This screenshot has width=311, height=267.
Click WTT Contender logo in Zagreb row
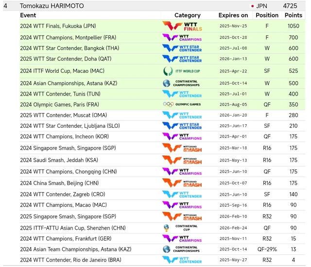coord(182,195)
